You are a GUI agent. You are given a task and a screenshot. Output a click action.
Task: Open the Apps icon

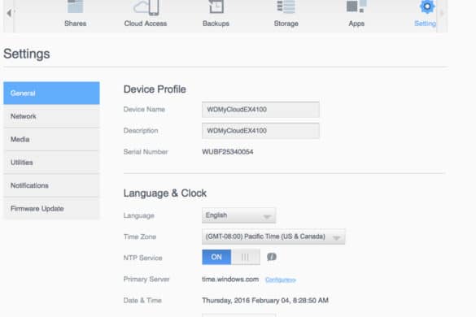coord(356,7)
